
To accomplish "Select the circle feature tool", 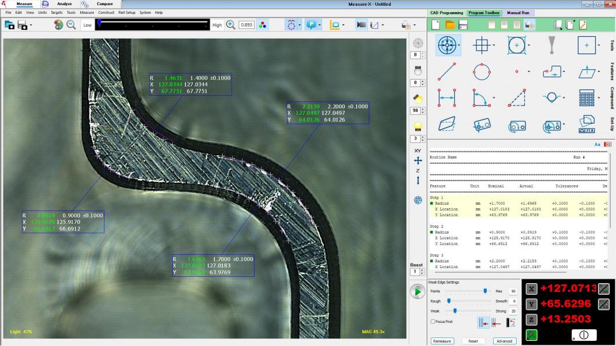I will click(481, 72).
